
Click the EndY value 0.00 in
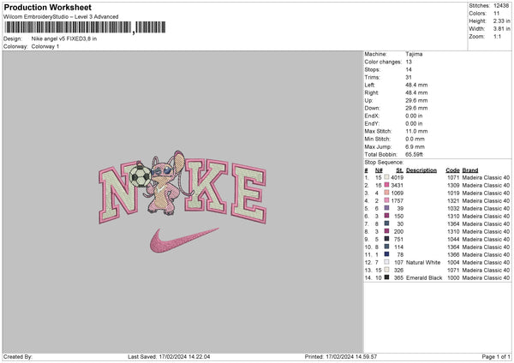(x=414, y=123)
